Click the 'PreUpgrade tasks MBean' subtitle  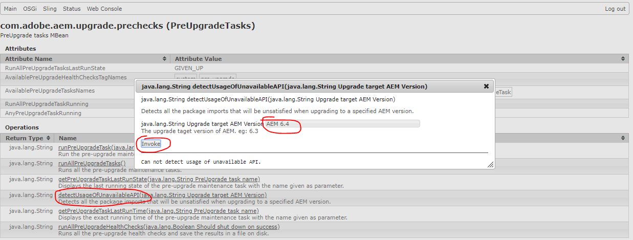click(x=34, y=35)
